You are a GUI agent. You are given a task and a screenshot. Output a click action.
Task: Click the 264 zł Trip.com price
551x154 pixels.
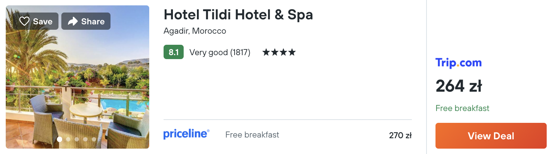459,86
